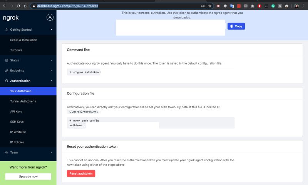Click the Command line heading
The height and width of the screenshot is (185, 308).
[78, 50]
